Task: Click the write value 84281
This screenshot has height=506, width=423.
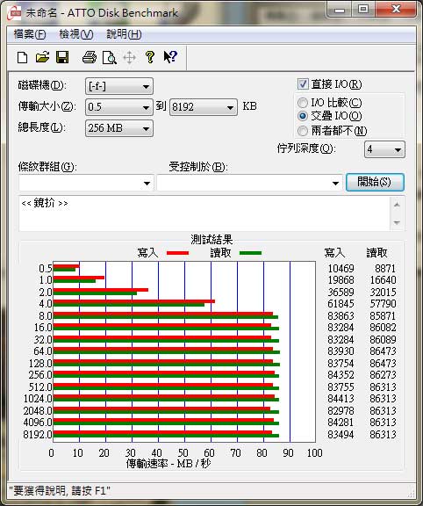Action: (341, 423)
